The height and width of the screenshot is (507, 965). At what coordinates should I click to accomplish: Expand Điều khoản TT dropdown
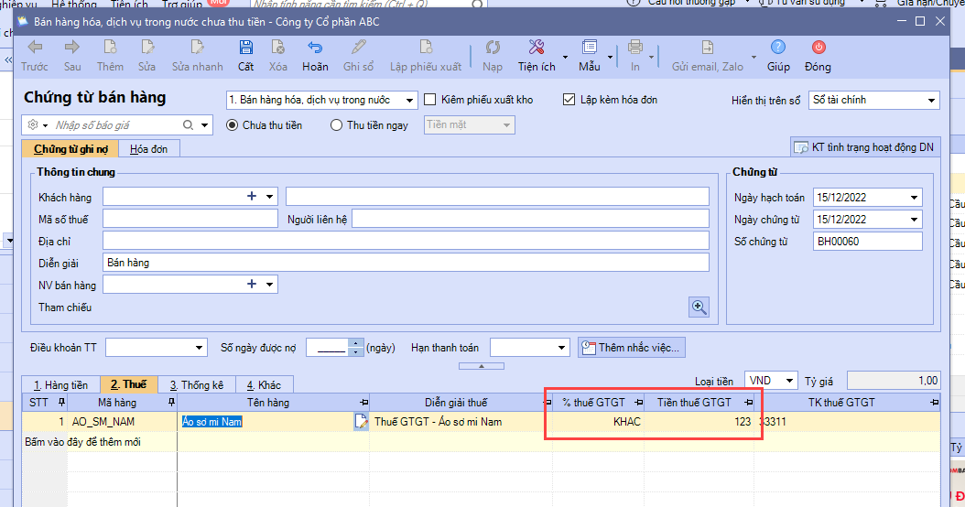pyautogui.click(x=199, y=348)
